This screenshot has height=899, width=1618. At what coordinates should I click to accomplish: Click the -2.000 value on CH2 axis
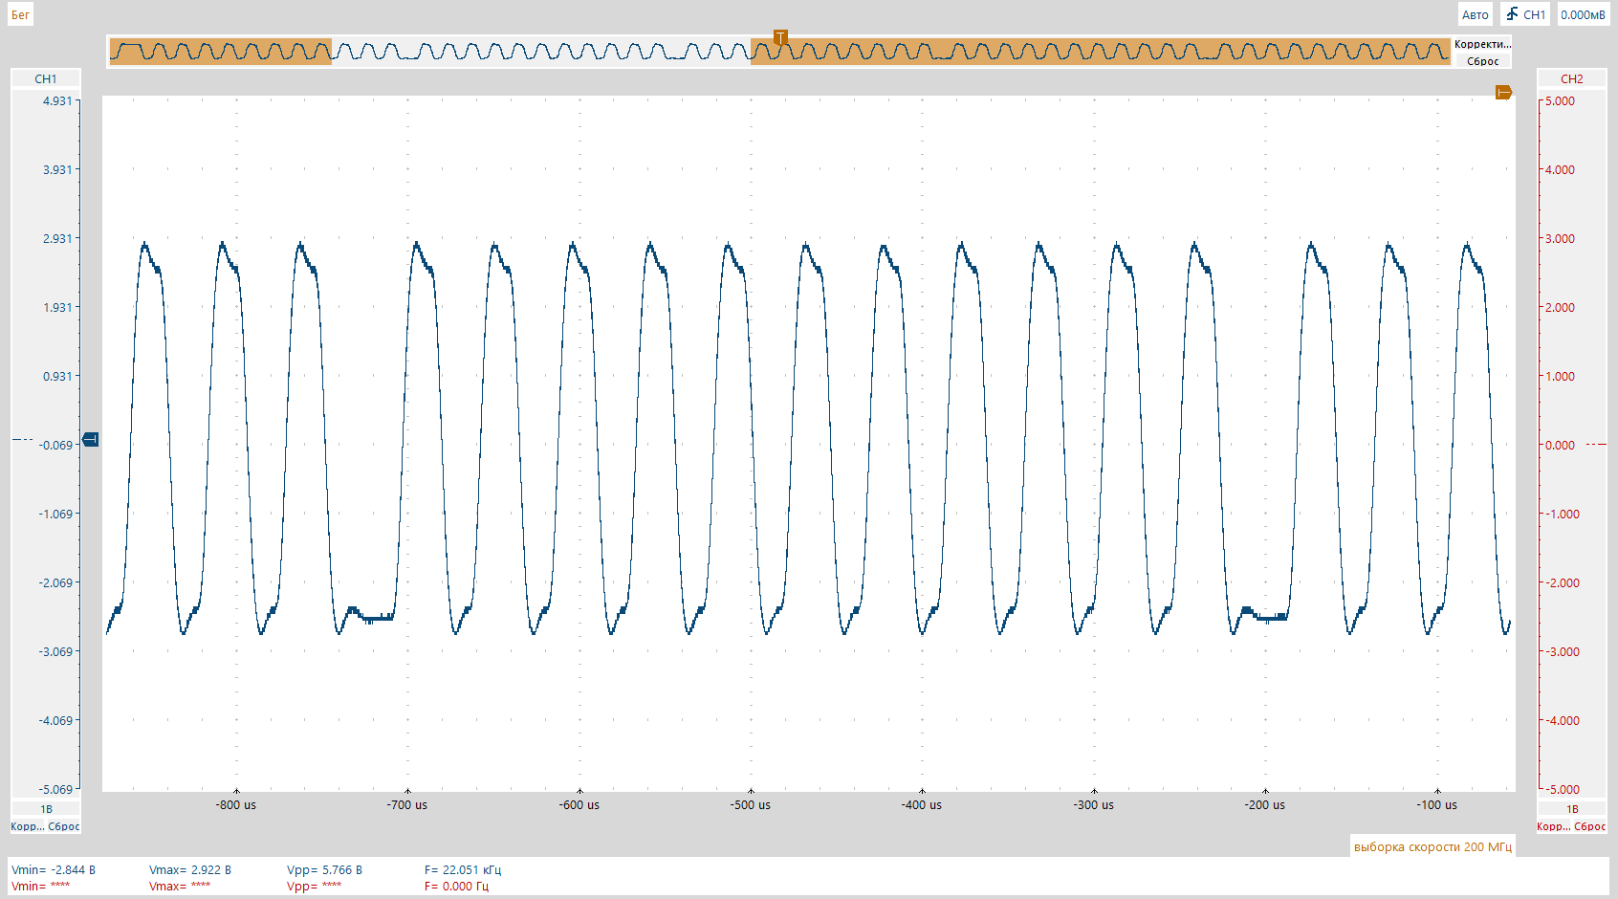pyautogui.click(x=1563, y=582)
